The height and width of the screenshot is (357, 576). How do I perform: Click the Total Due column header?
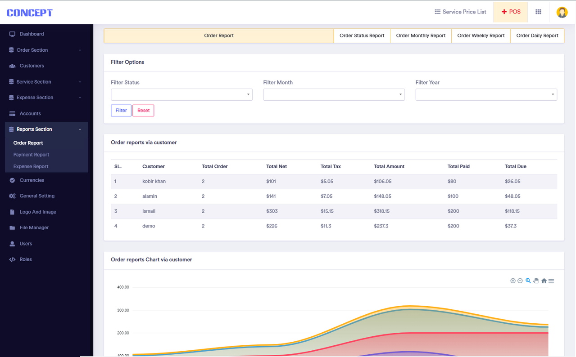(515, 166)
